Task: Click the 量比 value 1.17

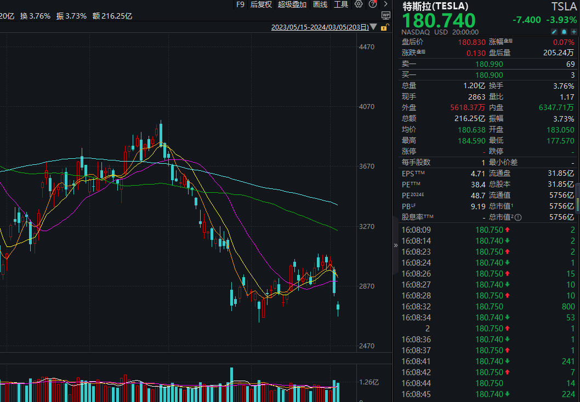Action: [567, 97]
